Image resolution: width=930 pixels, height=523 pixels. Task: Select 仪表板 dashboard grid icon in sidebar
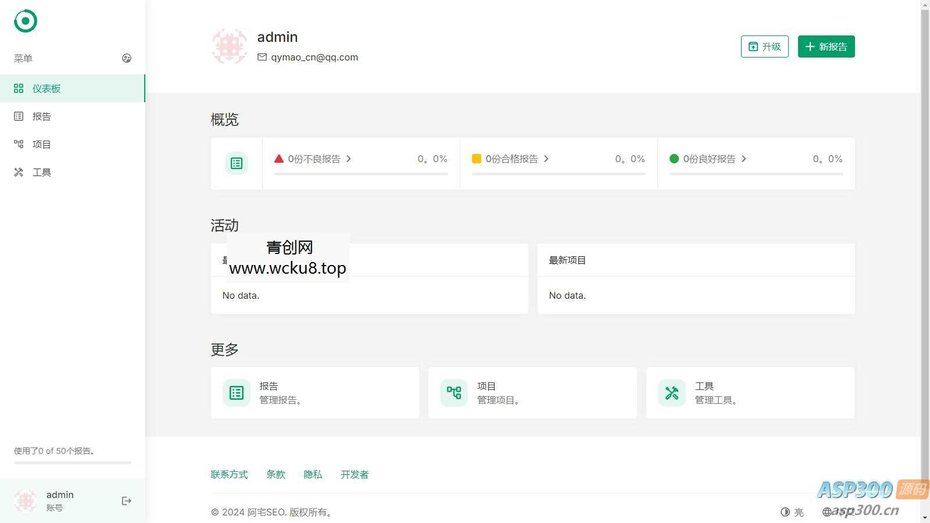click(18, 88)
